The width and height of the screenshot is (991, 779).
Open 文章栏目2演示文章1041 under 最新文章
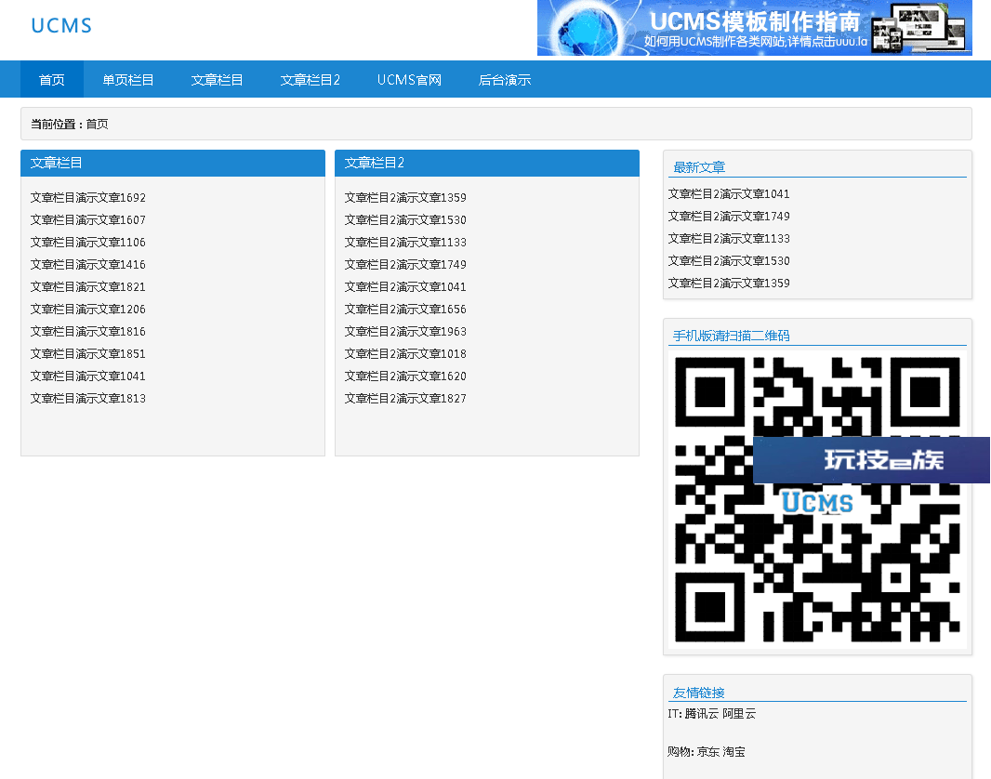coord(729,194)
